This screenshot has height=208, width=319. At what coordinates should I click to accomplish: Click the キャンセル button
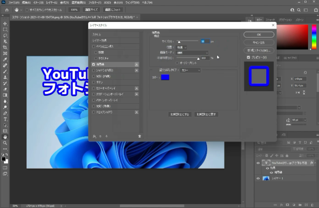tap(259, 42)
